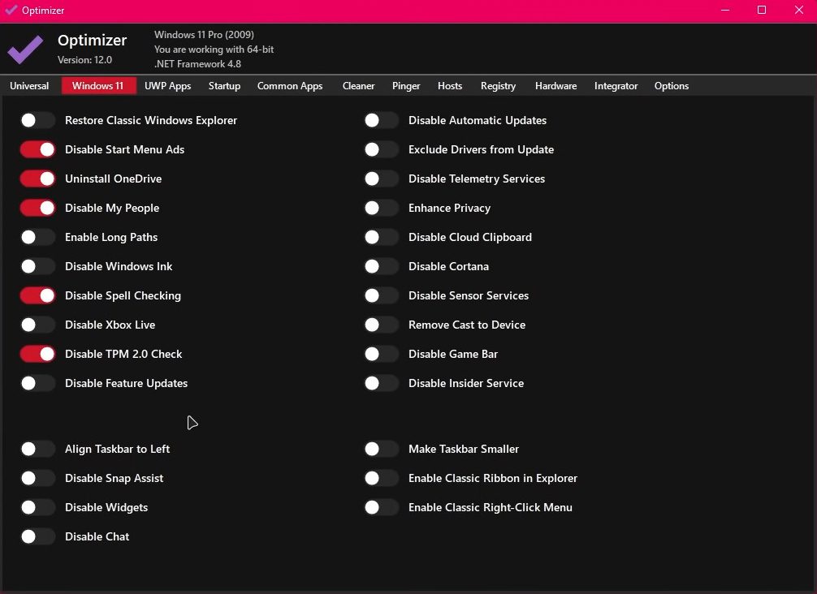
Task: Select the Windows 11 tab
Action: (x=98, y=86)
